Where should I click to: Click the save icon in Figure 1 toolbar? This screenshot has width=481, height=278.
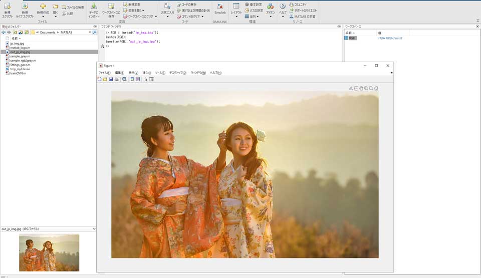click(x=111, y=79)
